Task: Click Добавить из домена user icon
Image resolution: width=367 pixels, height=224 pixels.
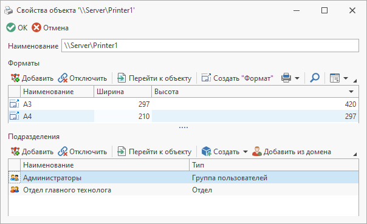Action: [x=257, y=152]
